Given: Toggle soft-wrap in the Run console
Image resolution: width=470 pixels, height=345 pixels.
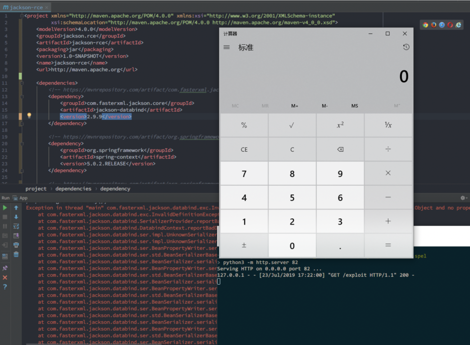Looking at the screenshot, I should pyautogui.click(x=16, y=226).
